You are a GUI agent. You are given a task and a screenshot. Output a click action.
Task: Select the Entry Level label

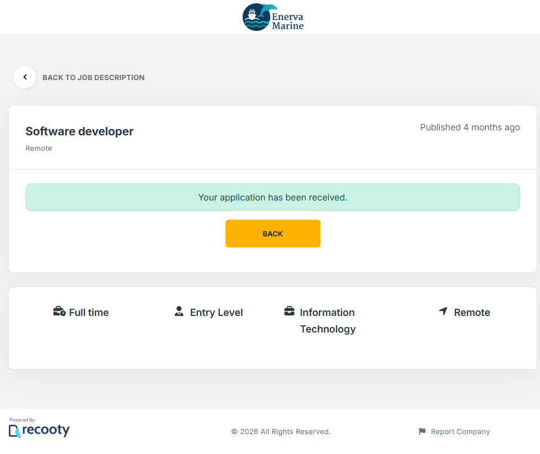[216, 313]
